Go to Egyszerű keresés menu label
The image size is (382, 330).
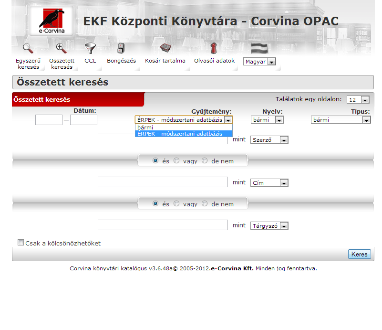tap(28, 64)
